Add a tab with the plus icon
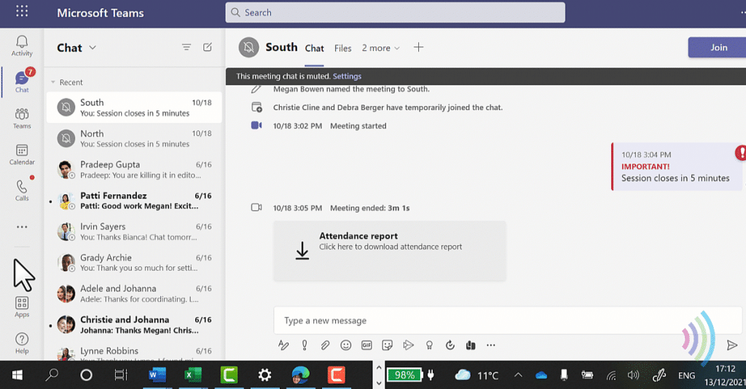This screenshot has height=389, width=746. pos(418,47)
